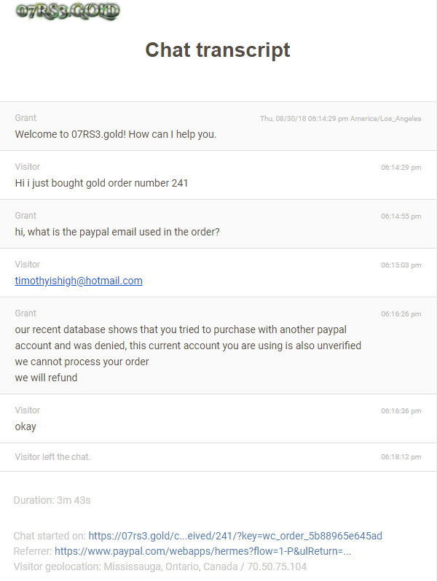This screenshot has width=437, height=581.
Task: Click visitor message about order number 241
Action: pos(101,183)
